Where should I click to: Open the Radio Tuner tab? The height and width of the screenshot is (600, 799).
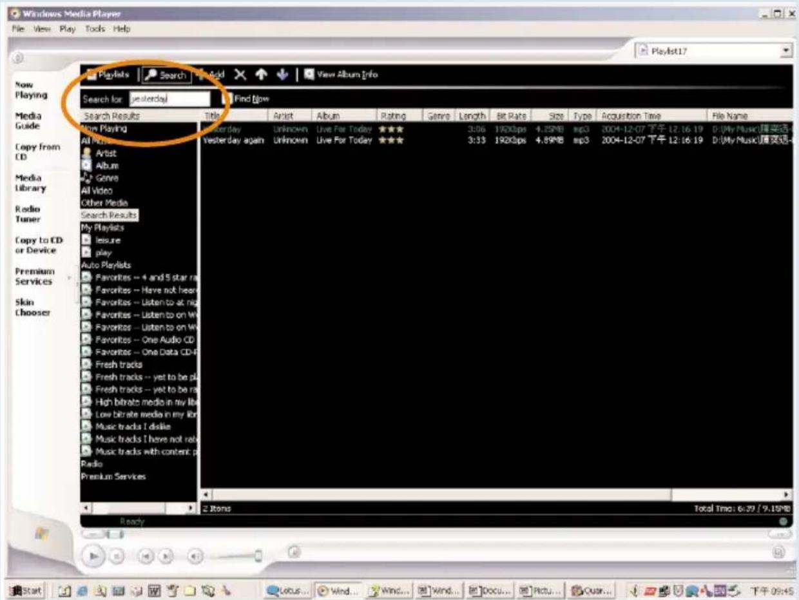28,214
